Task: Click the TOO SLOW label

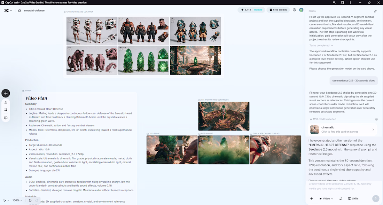Action: click(154, 134)
